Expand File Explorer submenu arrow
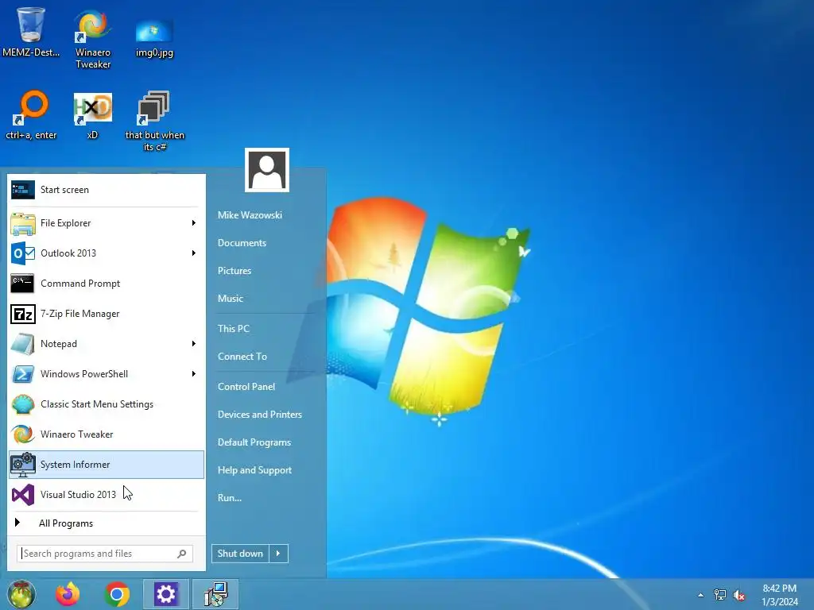Viewport: 814px width, 610px height. (x=194, y=223)
